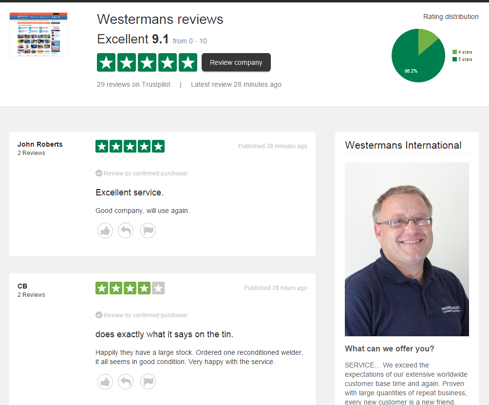Click confirmed purchaser checkmark on CB's review

click(99, 315)
